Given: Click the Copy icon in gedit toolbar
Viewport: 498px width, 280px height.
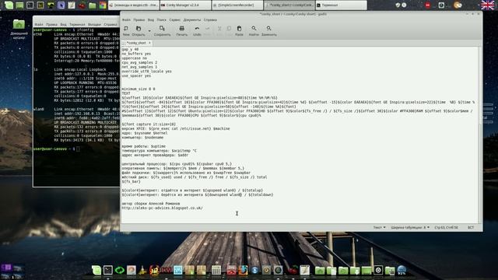Looking at the screenshot, I should click(x=229, y=29).
